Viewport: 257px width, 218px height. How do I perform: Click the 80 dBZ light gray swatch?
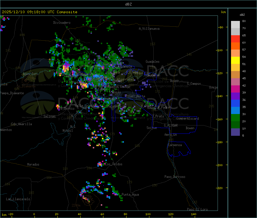coord(235,25)
